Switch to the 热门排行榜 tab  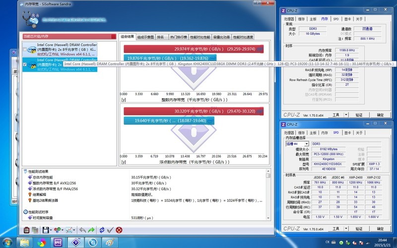pos(179,37)
